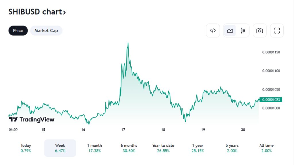Choose the 1 month range
The image size is (294, 165).
[94, 148]
